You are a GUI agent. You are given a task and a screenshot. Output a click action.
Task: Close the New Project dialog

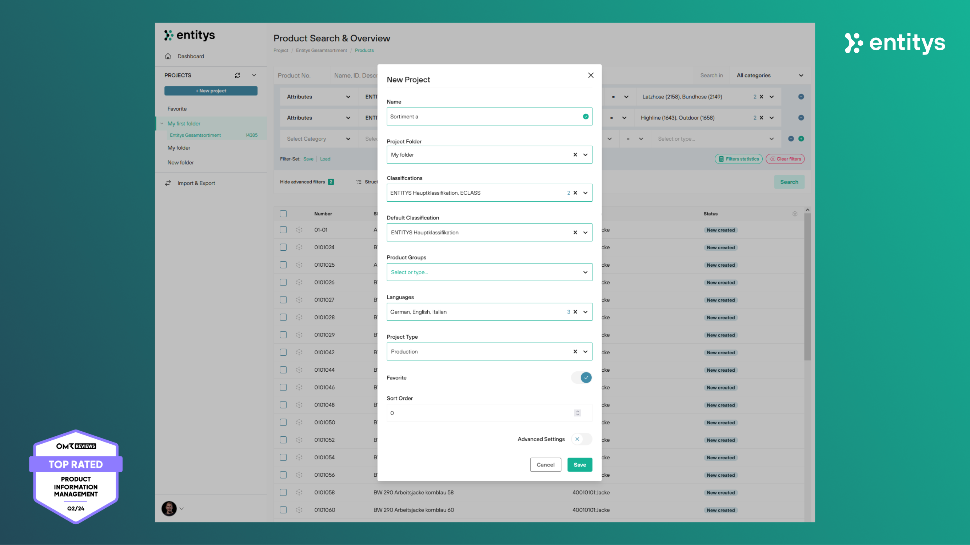[x=590, y=75]
